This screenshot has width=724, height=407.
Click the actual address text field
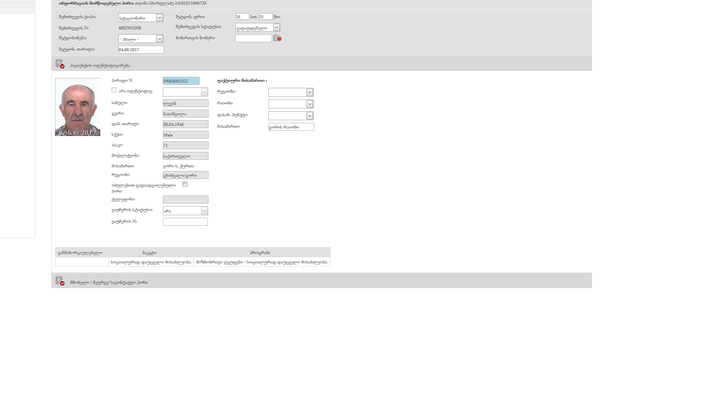click(291, 127)
